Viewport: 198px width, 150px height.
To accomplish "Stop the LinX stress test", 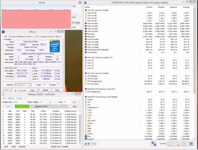I will pos(75,106).
